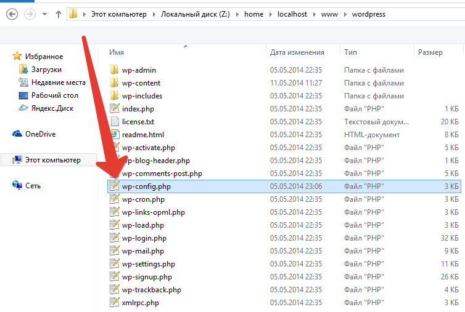Open Недавние места in the sidebar
The height and width of the screenshot is (312, 465).
(59, 82)
